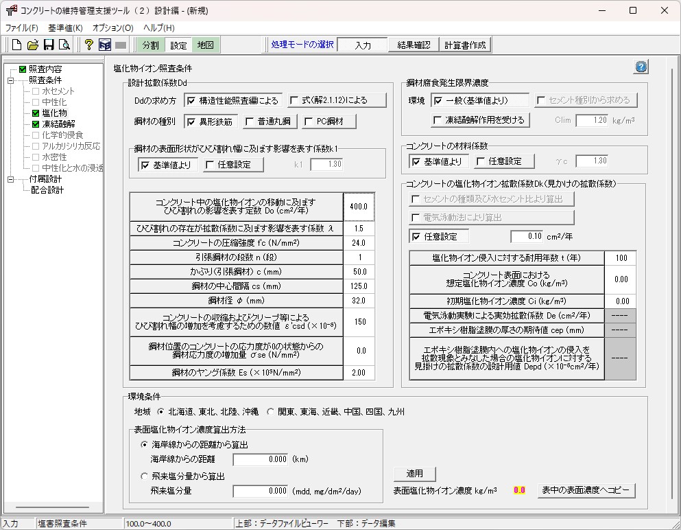Toggle 普通丸鋼 steel type
Image resolution: width=681 pixels, height=530 pixels.
coord(270,122)
